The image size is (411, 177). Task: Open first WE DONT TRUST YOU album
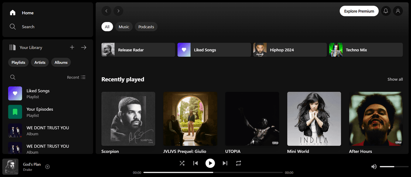48,131
